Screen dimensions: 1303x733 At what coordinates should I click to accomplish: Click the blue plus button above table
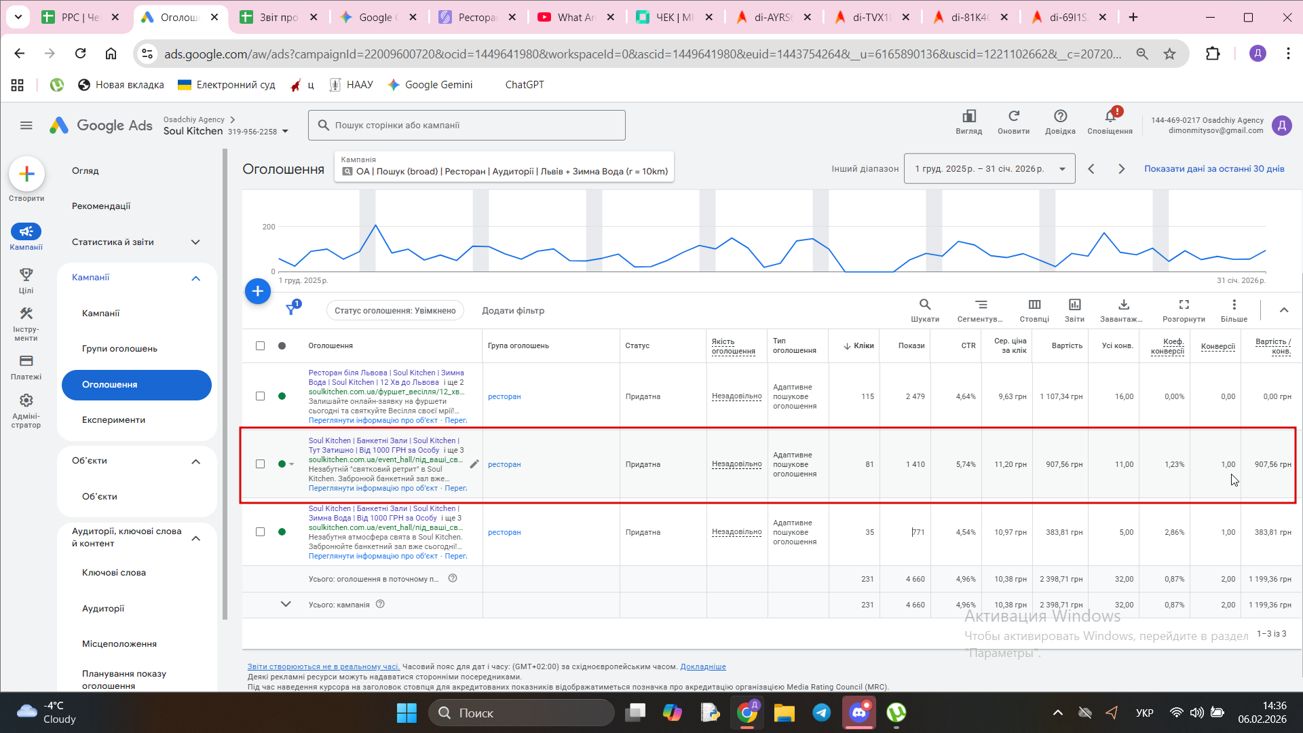point(258,291)
